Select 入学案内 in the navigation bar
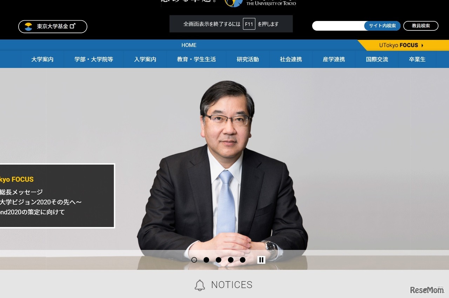Screen dimensions: 449x298 coord(145,59)
